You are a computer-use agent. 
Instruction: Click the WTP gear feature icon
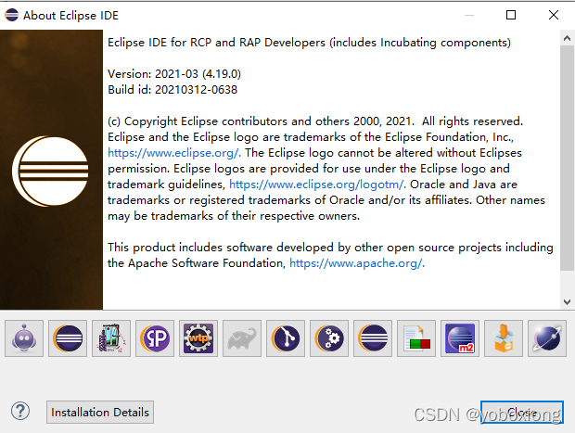[198, 338]
